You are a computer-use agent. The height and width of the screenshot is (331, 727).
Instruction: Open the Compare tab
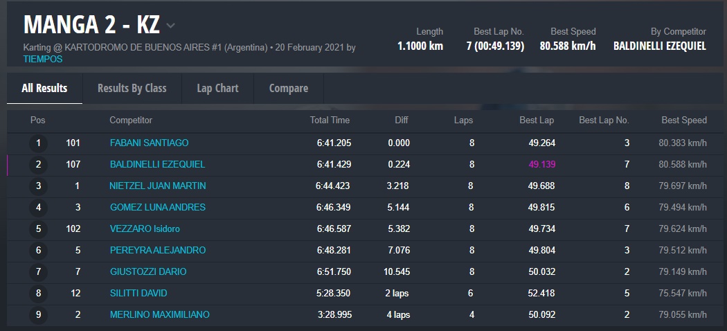[288, 88]
